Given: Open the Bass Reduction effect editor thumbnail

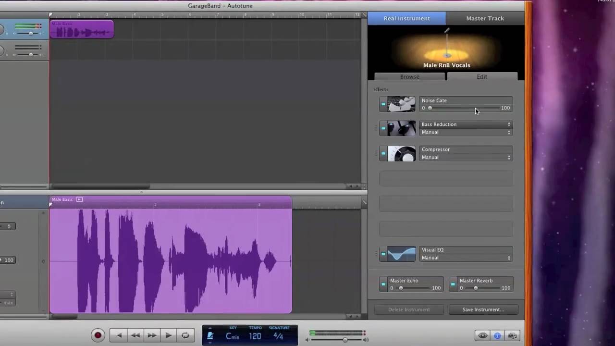Looking at the screenshot, I should click(401, 128).
